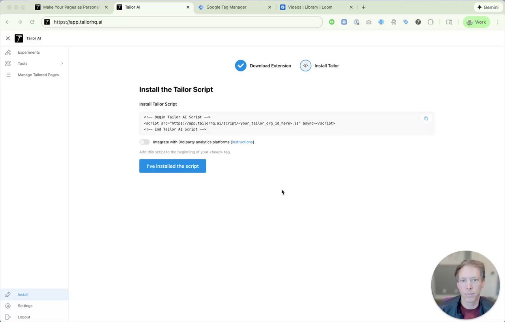
Task: Click the Install Tailor code step icon
Action: click(x=305, y=66)
